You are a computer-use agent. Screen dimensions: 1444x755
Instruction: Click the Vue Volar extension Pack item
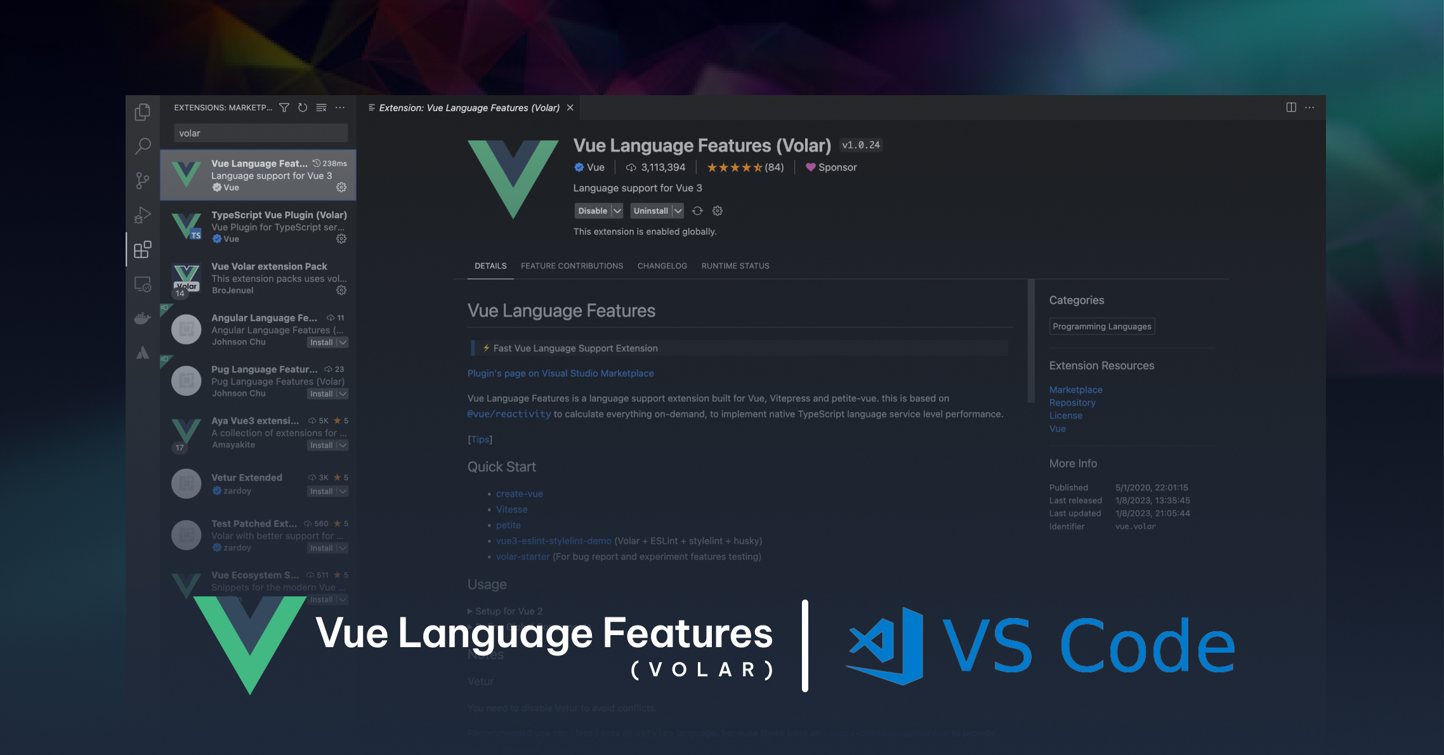coord(259,278)
